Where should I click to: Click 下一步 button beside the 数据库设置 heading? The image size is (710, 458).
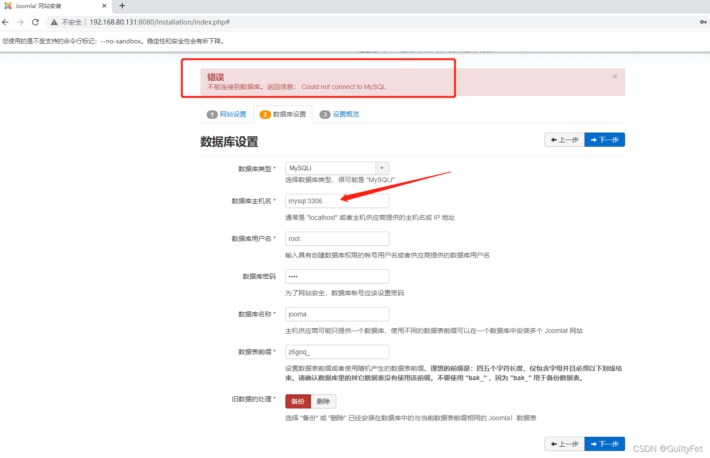tap(605, 140)
